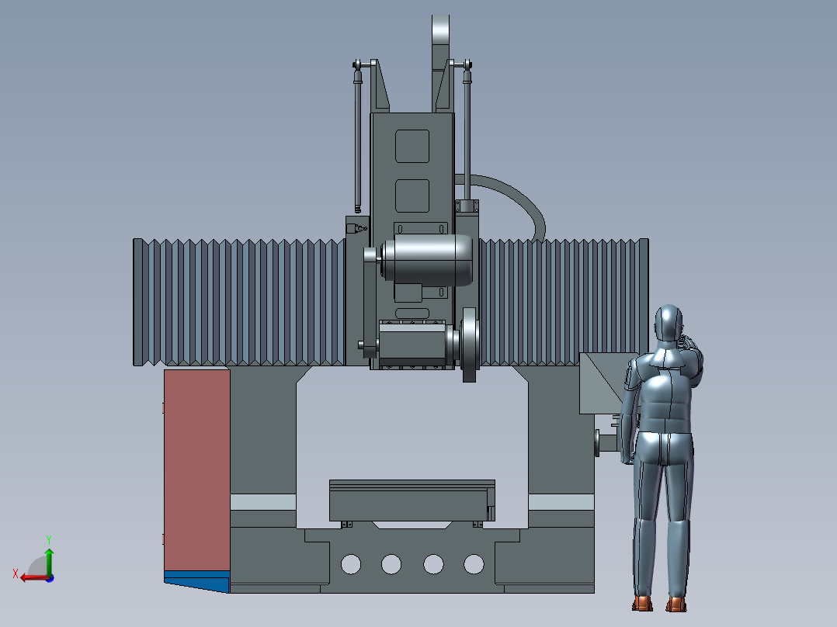The height and width of the screenshot is (627, 837).
Task: Select the light grey strip on the right gantry leg
Action: tap(561, 502)
